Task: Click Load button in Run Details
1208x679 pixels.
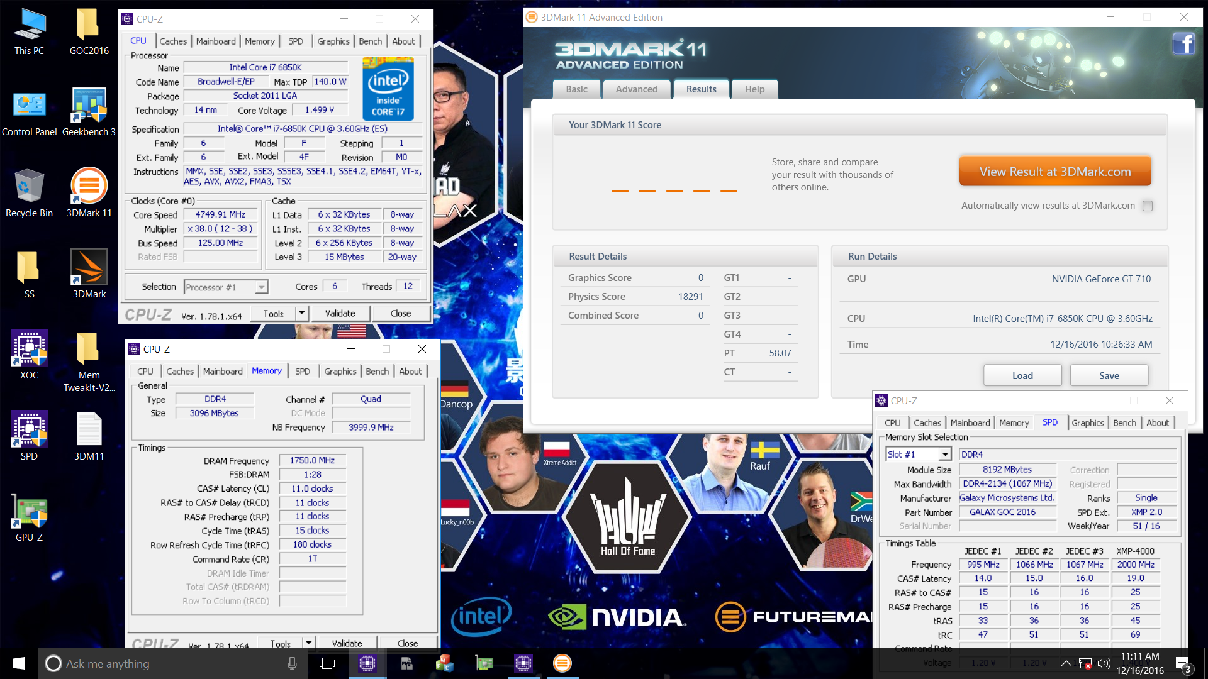Action: click(1022, 375)
